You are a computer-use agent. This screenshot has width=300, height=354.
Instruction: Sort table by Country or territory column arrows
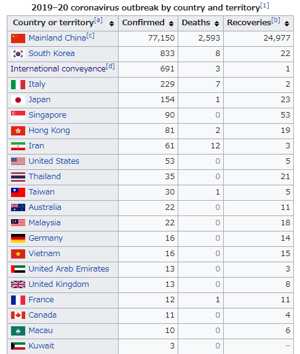(111, 23)
